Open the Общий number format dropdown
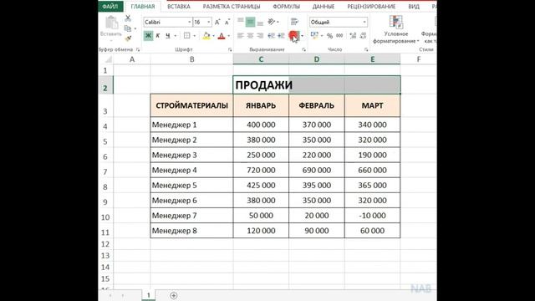This screenshot has height=301, width=535. pyautogui.click(x=364, y=23)
